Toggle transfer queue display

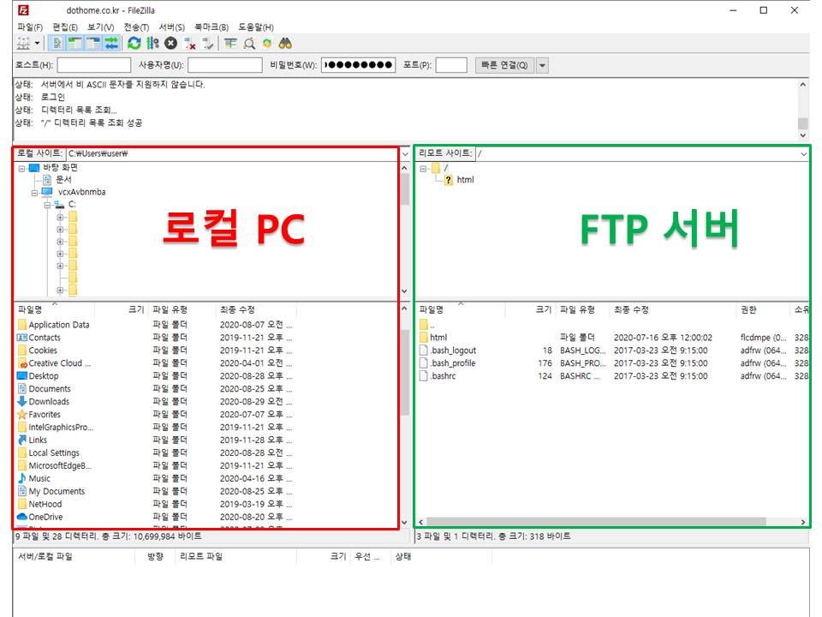111,44
